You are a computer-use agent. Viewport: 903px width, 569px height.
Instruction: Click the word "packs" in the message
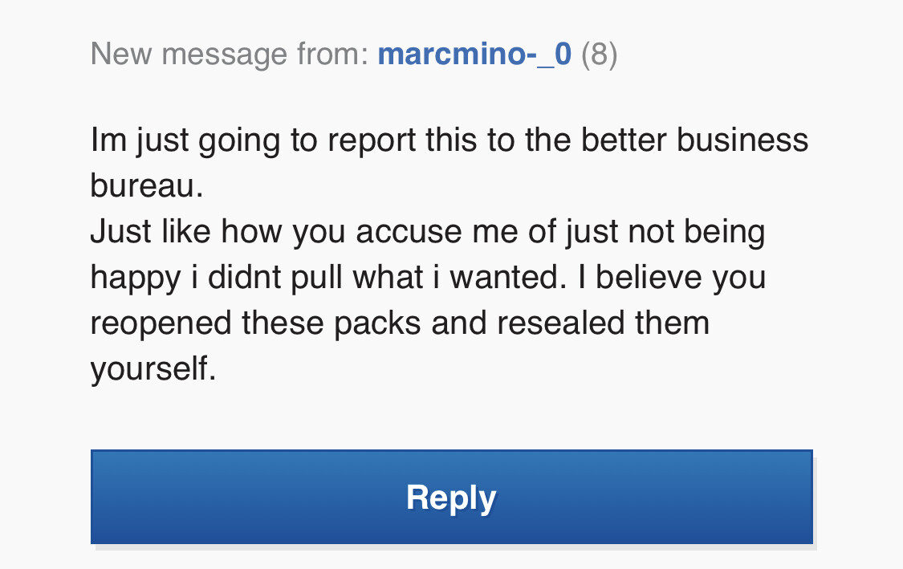[377, 324]
